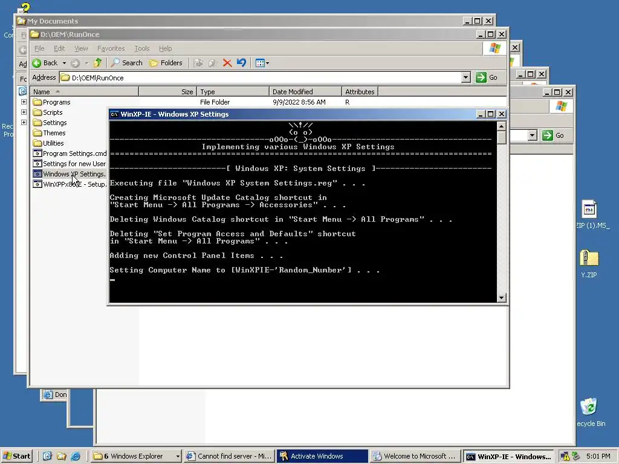Go up one folder level
The width and height of the screenshot is (619, 464).
point(97,63)
